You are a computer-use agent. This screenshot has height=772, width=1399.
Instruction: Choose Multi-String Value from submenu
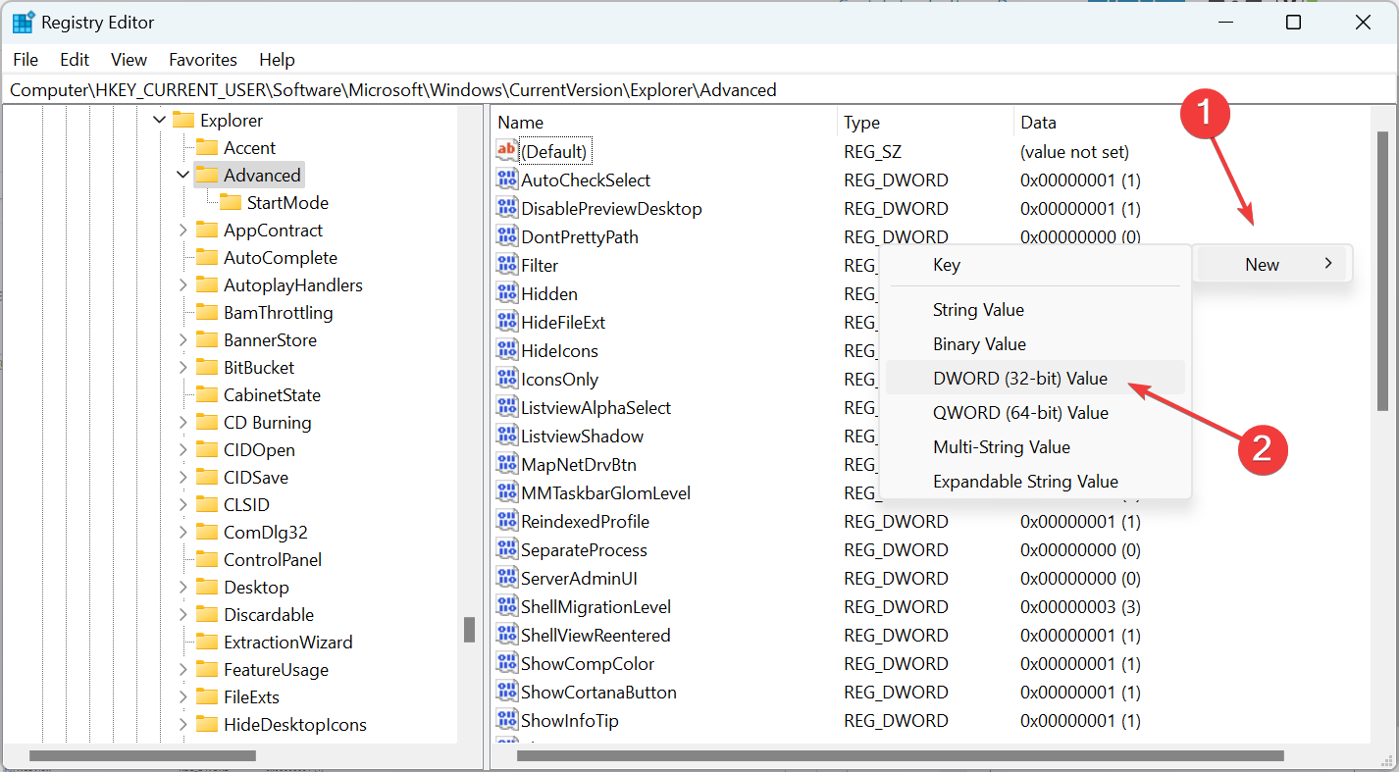click(x=1035, y=446)
